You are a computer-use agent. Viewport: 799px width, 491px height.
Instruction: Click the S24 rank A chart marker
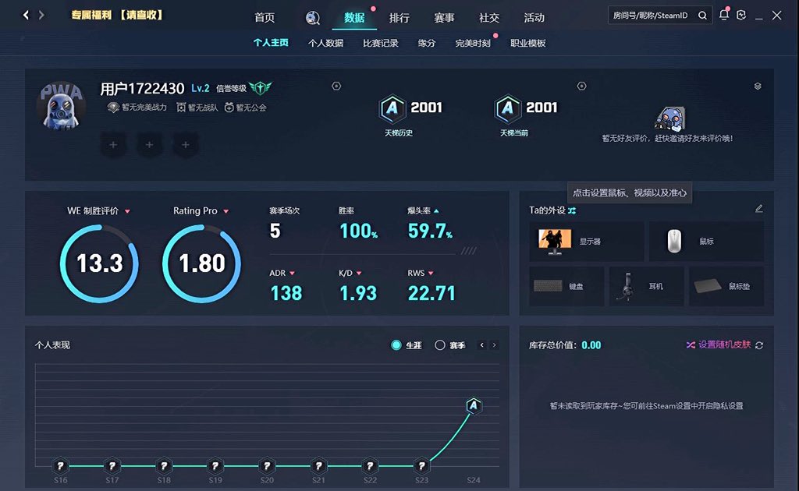coord(474,405)
